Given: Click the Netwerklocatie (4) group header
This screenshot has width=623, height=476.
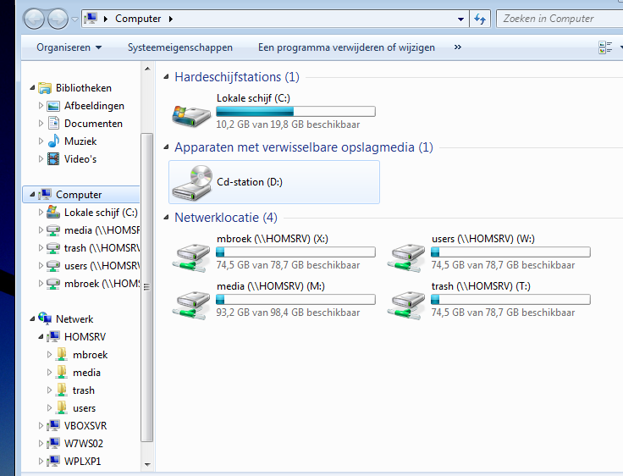Looking at the screenshot, I should 226,218.
